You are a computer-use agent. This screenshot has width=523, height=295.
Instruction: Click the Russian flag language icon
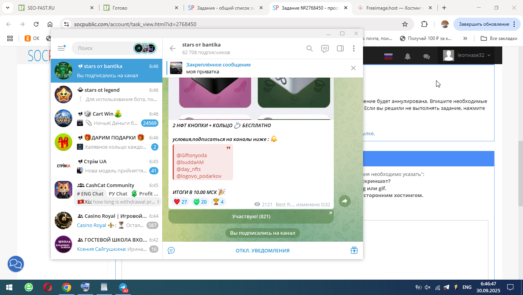coord(388,56)
